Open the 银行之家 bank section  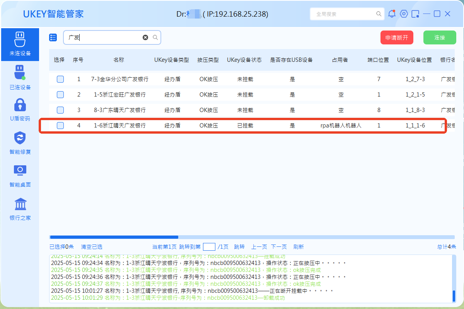[x=20, y=209]
